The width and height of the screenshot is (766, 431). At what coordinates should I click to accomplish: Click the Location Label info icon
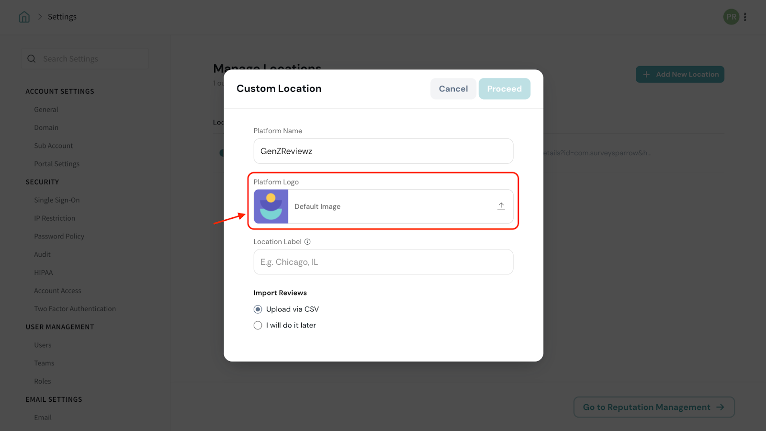pyautogui.click(x=307, y=242)
